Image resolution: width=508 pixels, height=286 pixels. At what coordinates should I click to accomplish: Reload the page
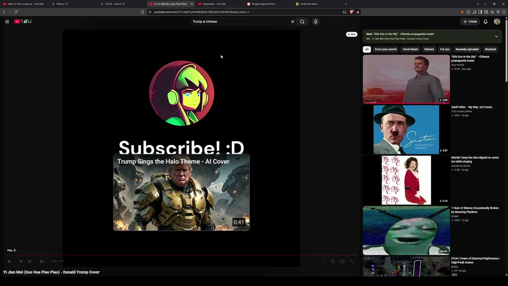click(x=16, y=12)
